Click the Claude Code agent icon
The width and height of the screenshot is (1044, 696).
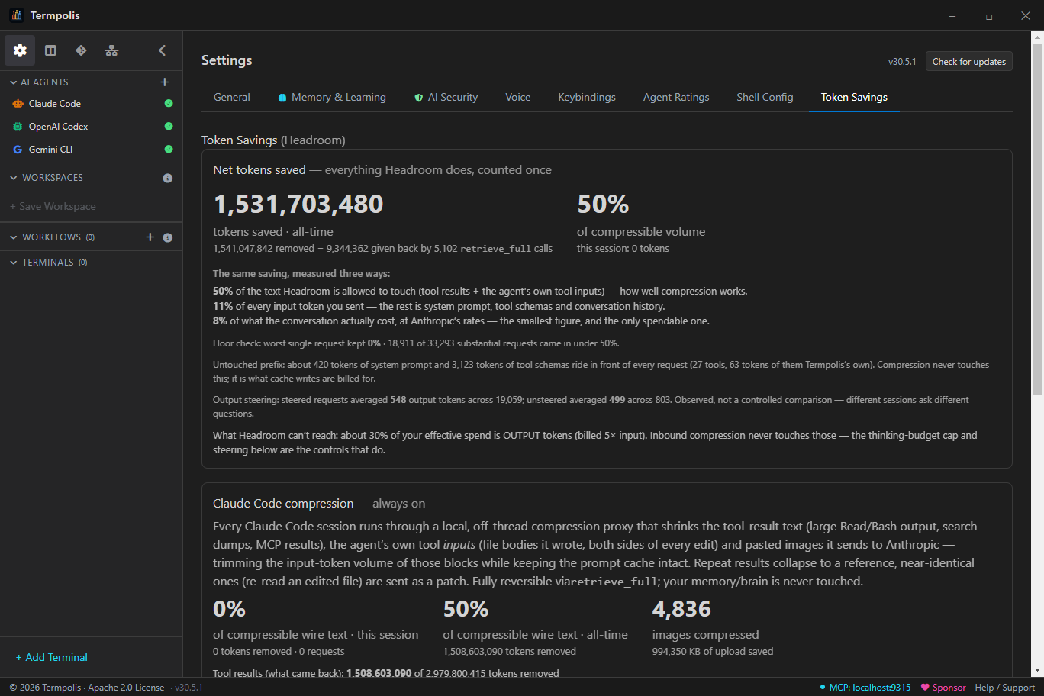[x=18, y=104]
